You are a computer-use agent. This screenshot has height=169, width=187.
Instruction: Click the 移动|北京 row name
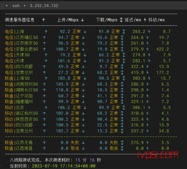(x=15, y=107)
